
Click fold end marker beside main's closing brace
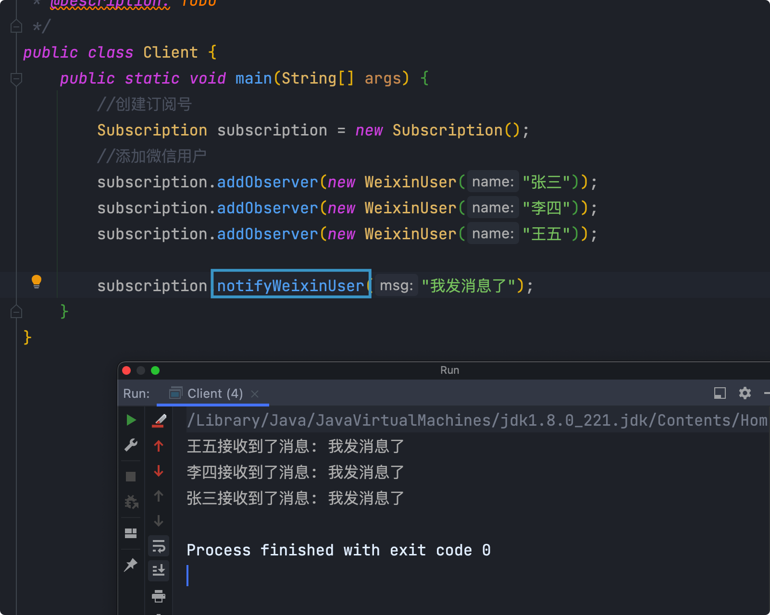pyautogui.click(x=16, y=312)
